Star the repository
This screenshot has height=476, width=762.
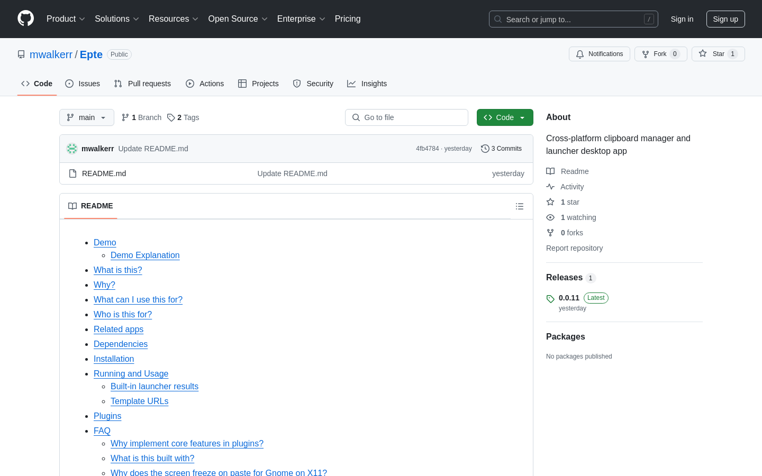[718, 54]
